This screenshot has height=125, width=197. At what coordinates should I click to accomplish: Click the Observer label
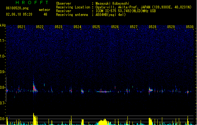(x=64, y=3)
